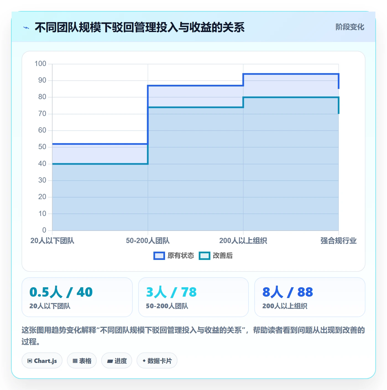Click the 改善后 legend text
Screen dimensions: 387x390
[223, 256]
